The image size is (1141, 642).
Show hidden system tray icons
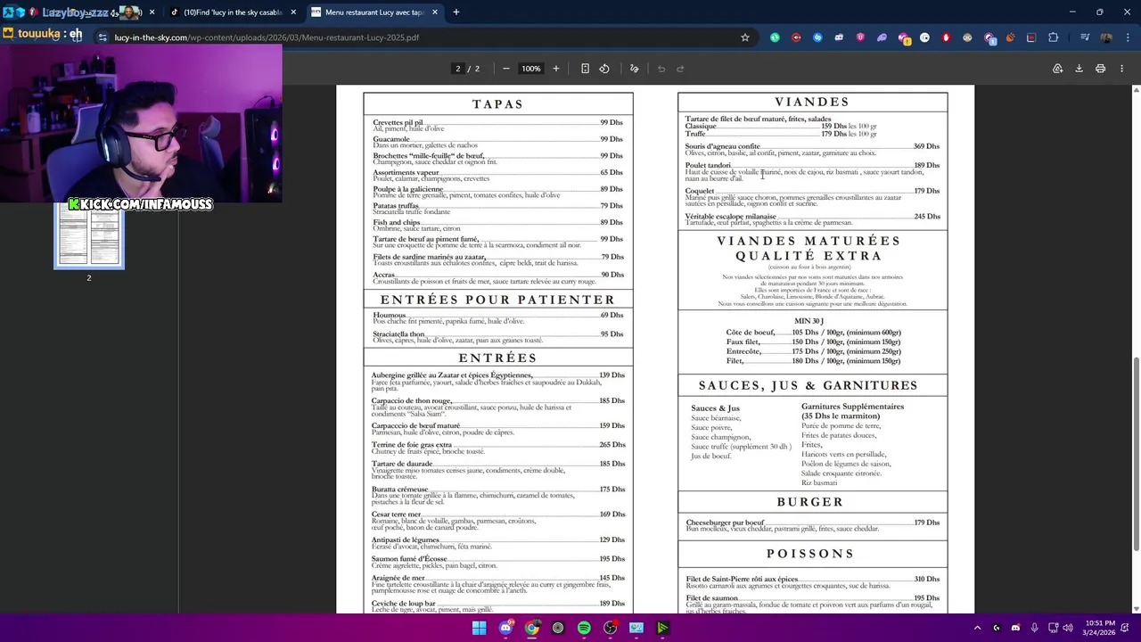coord(977,628)
